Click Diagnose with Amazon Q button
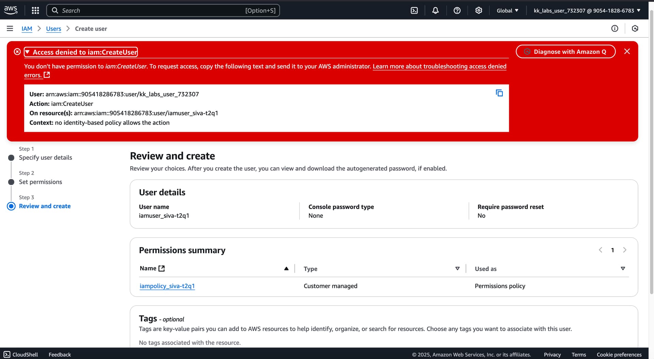The image size is (654, 359). (x=565, y=52)
